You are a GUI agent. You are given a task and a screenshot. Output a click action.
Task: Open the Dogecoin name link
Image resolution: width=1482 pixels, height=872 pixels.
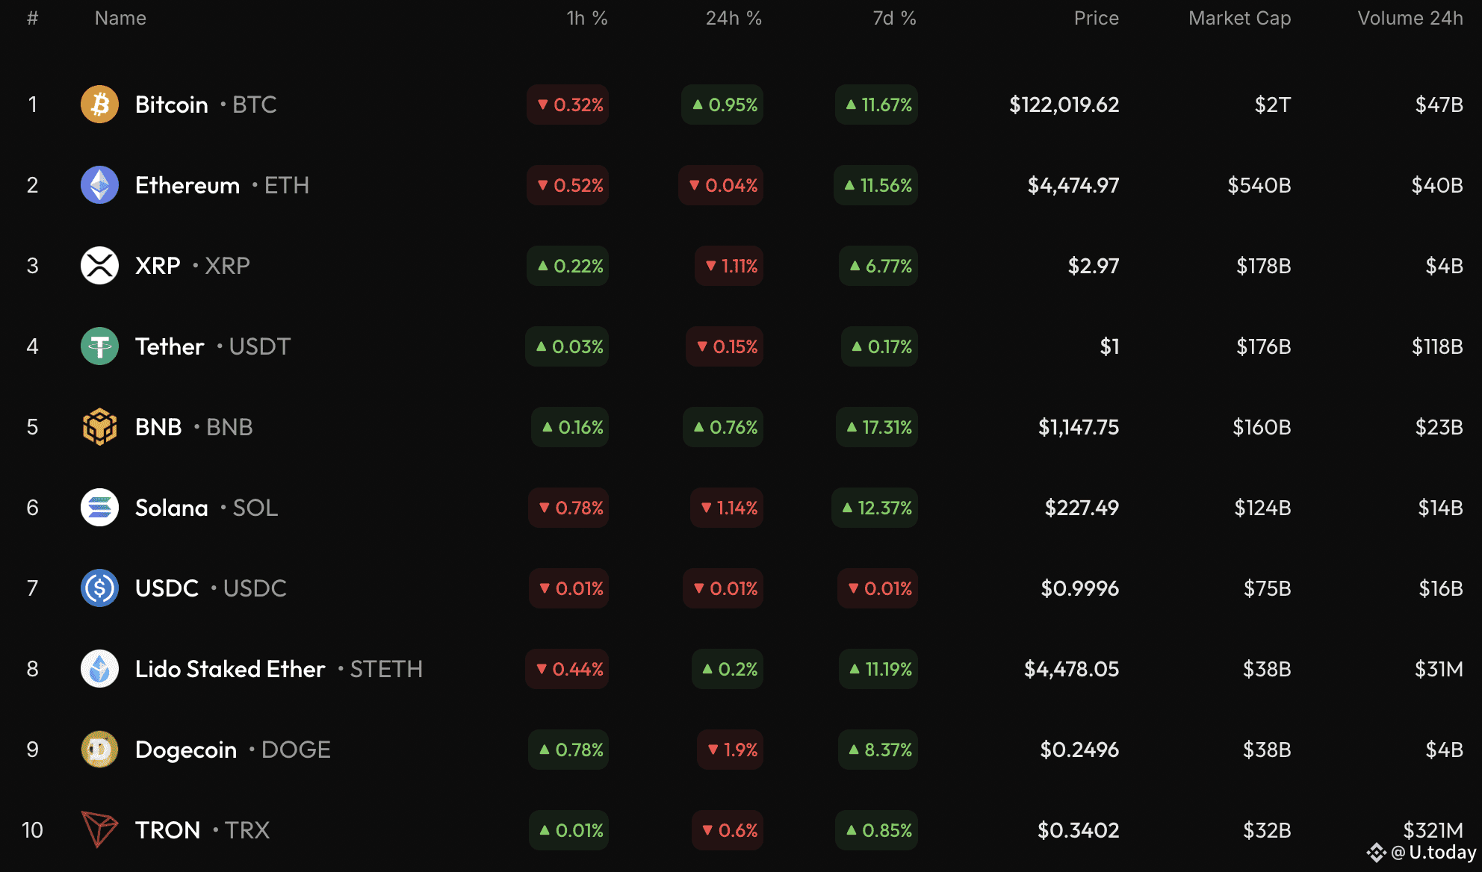click(185, 750)
